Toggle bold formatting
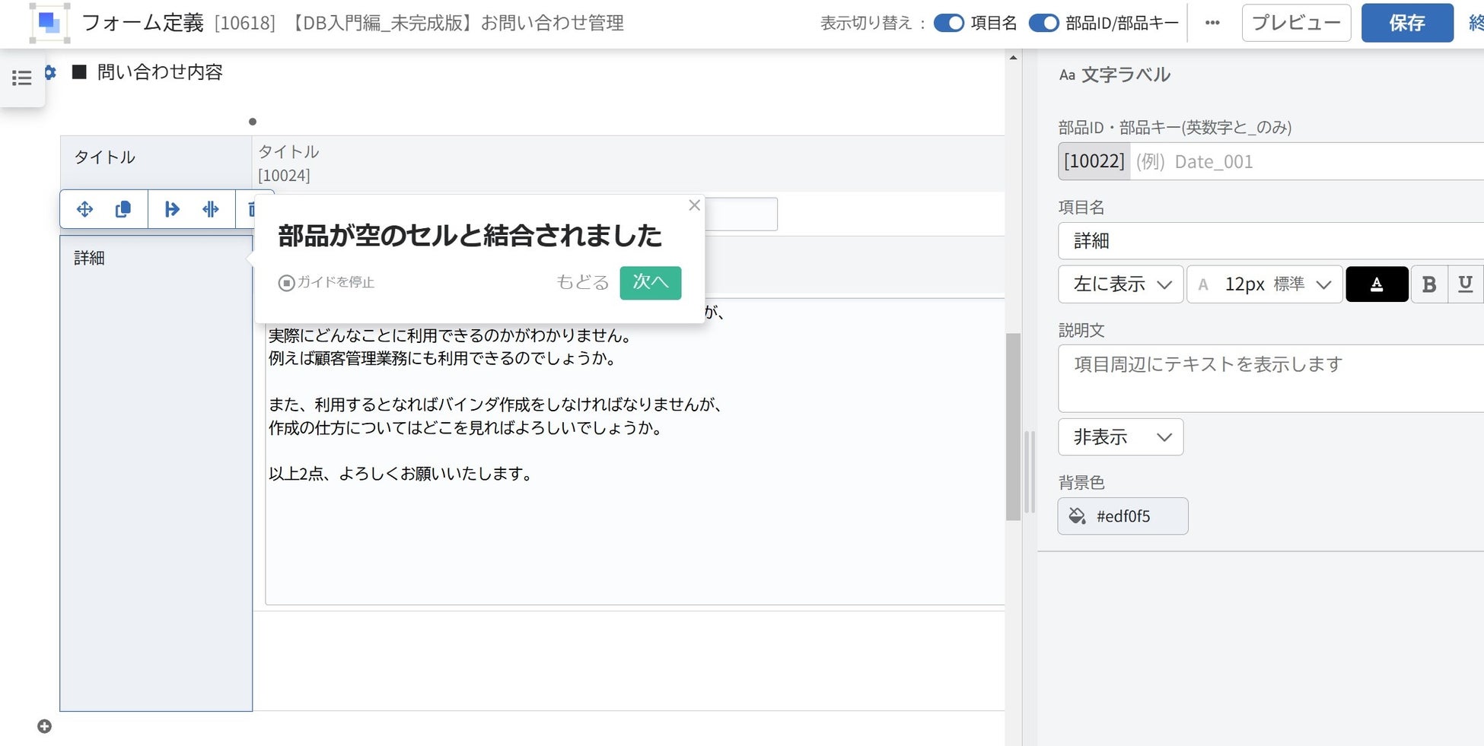The height and width of the screenshot is (746, 1484). click(1429, 284)
